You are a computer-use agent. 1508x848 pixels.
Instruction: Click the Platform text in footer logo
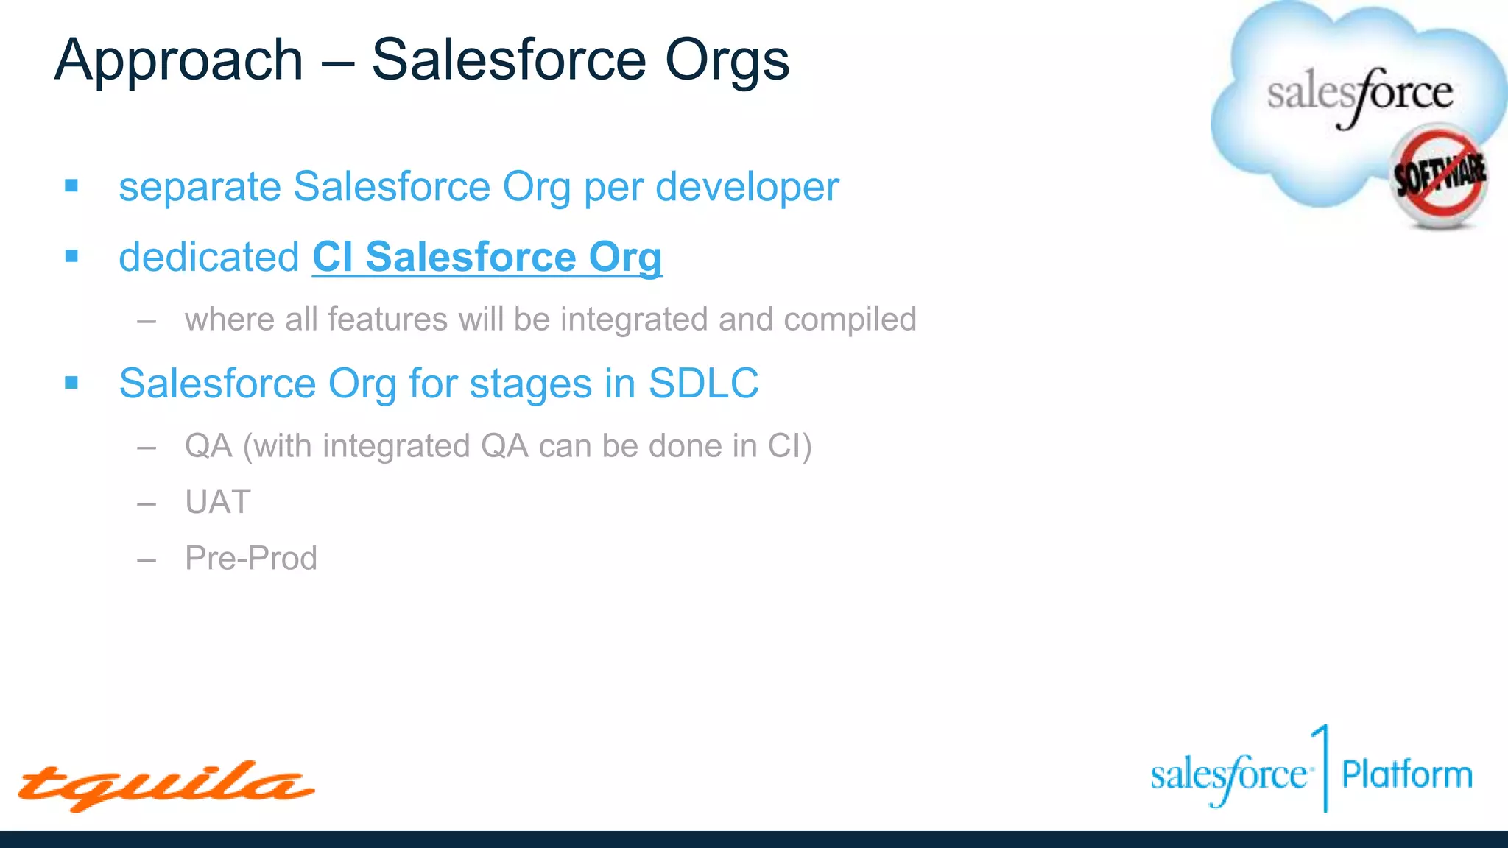pyautogui.click(x=1406, y=775)
